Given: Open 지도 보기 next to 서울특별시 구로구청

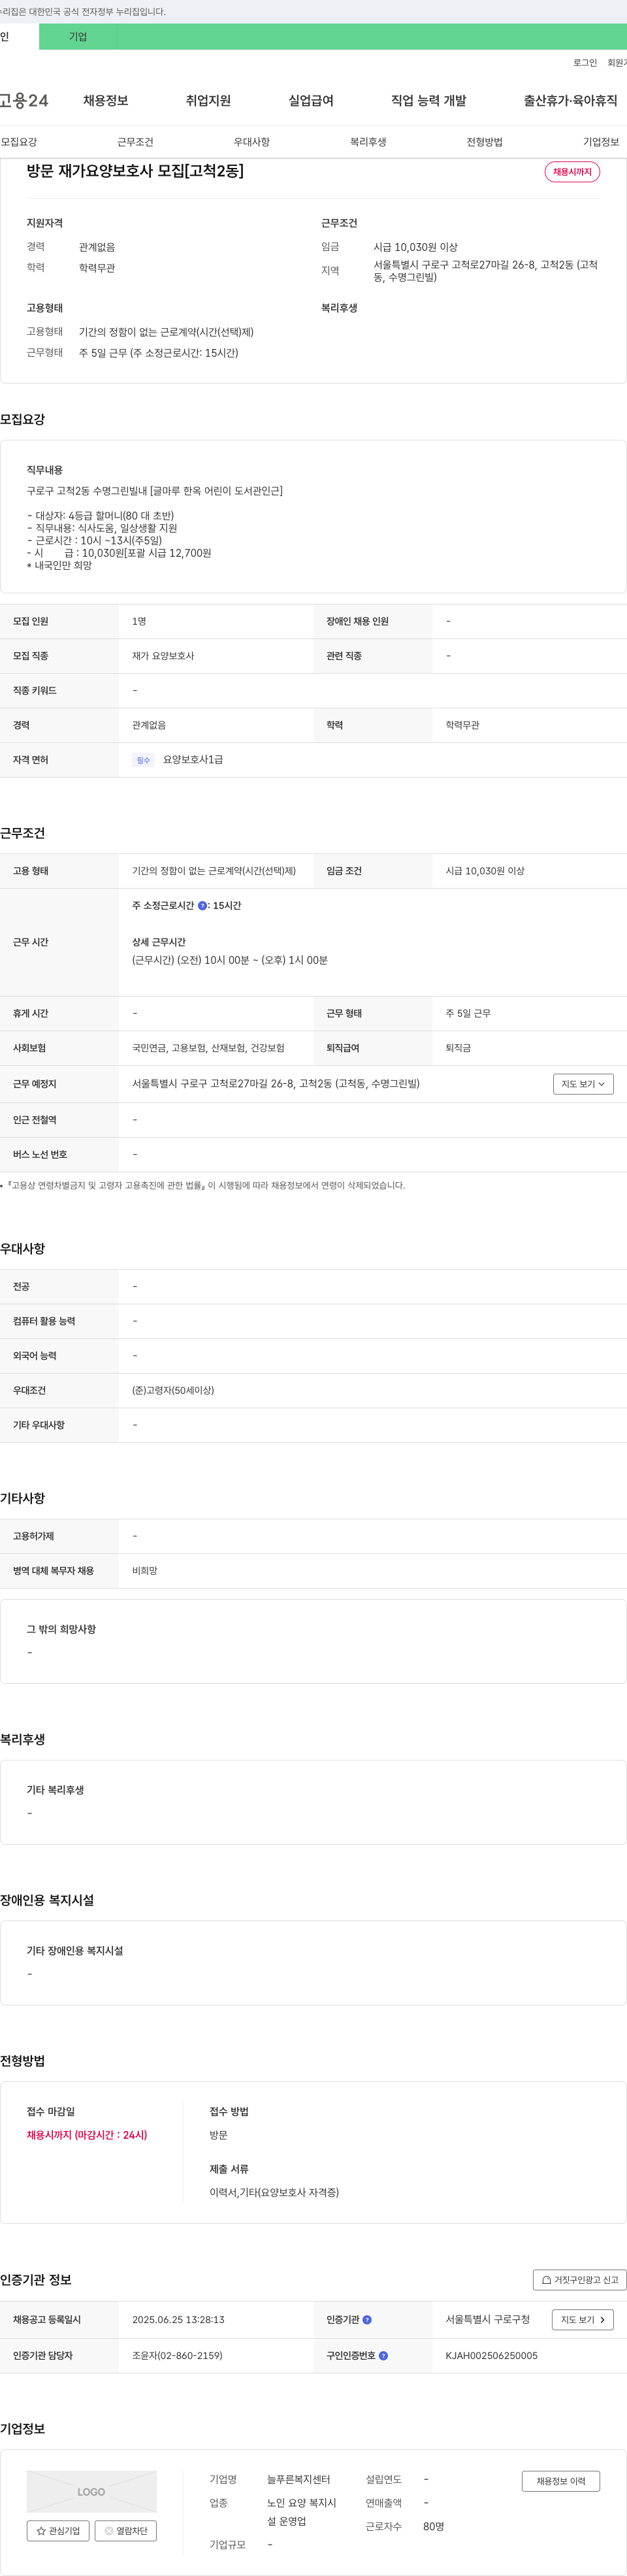Looking at the screenshot, I should [x=583, y=2320].
